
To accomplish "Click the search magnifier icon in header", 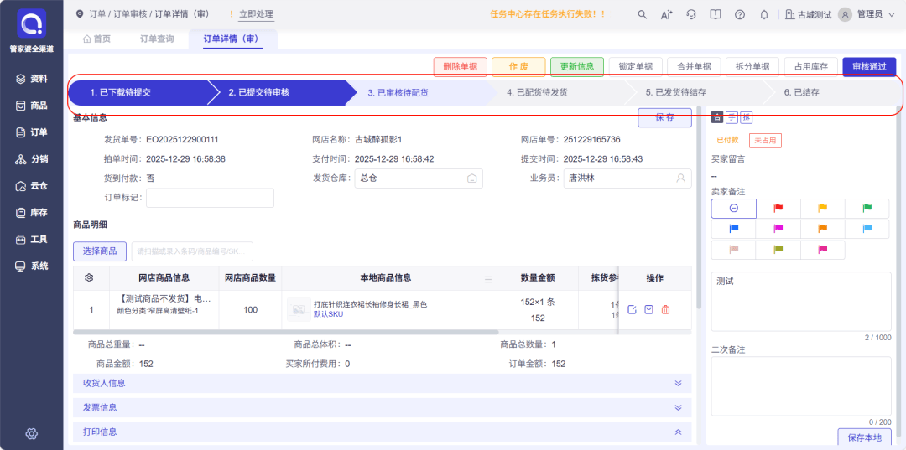I will click(x=643, y=14).
